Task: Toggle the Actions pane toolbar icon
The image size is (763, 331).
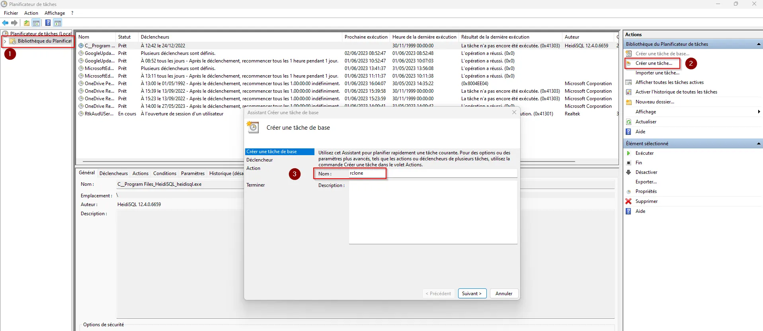Action: pos(58,23)
